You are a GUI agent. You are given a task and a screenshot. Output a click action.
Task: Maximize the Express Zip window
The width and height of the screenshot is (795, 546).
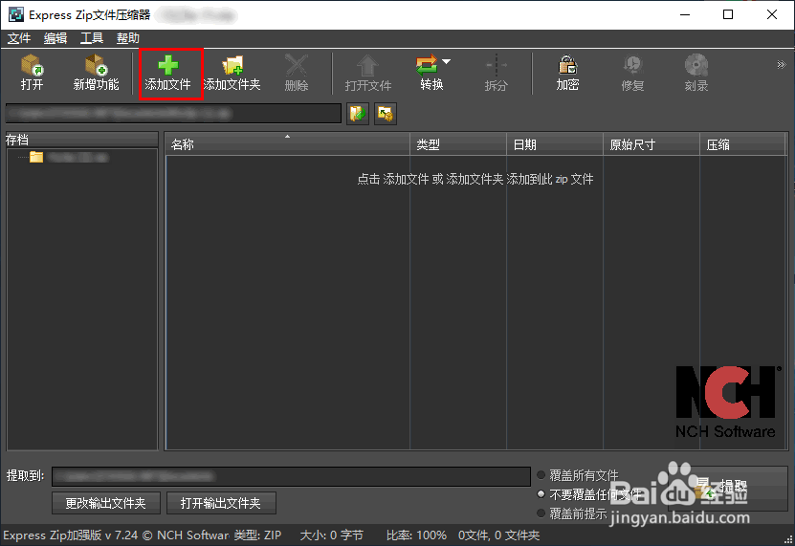(x=728, y=14)
